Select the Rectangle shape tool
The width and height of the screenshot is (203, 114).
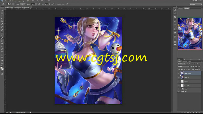tap(2, 58)
